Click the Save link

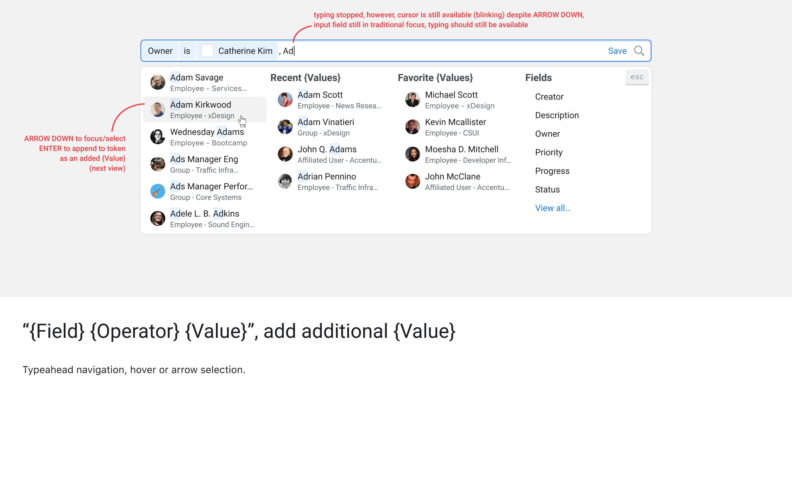click(617, 51)
